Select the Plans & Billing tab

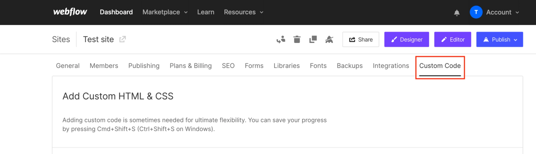coord(191,66)
